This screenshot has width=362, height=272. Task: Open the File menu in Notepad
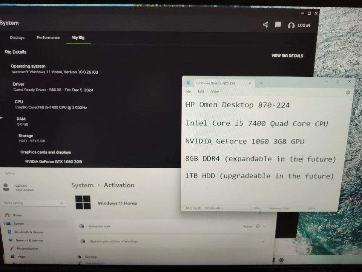pos(188,91)
